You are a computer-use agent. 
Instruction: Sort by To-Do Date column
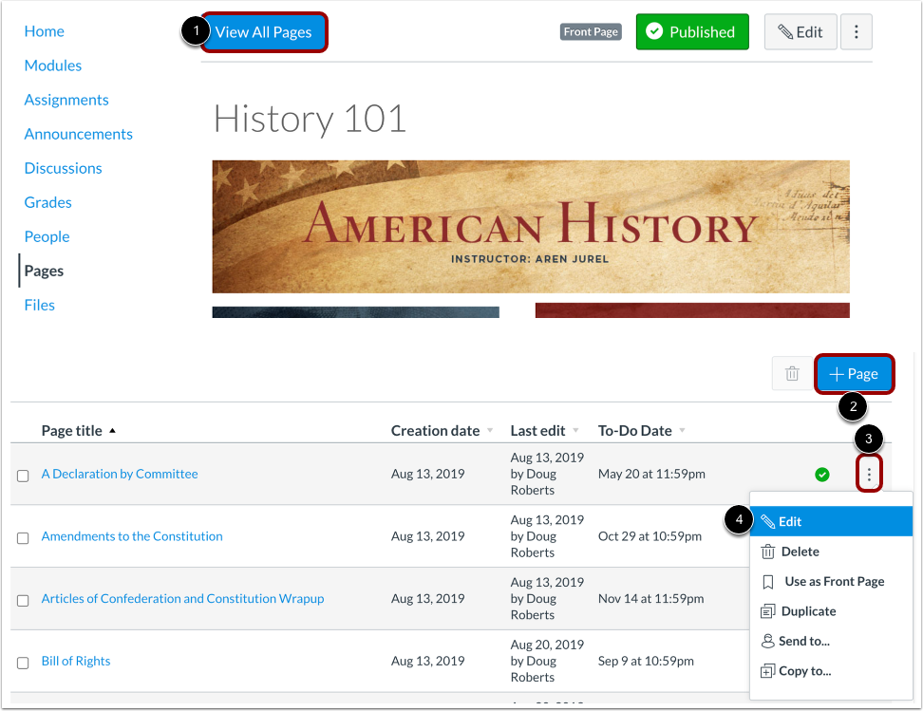[x=642, y=431]
